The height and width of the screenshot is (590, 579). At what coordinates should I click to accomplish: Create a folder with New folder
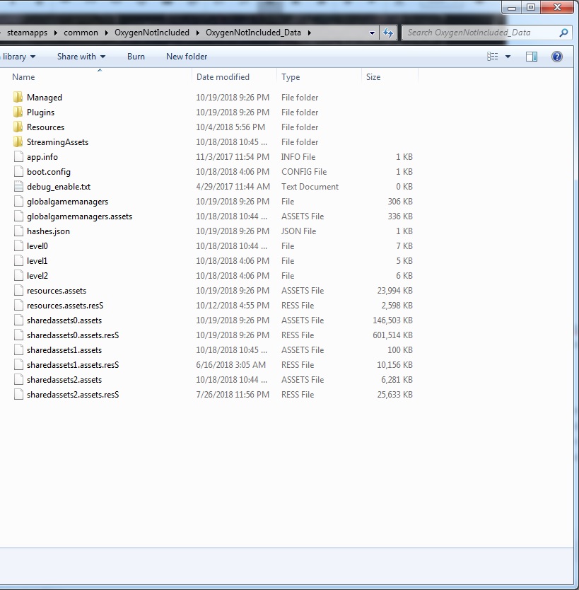(x=187, y=57)
